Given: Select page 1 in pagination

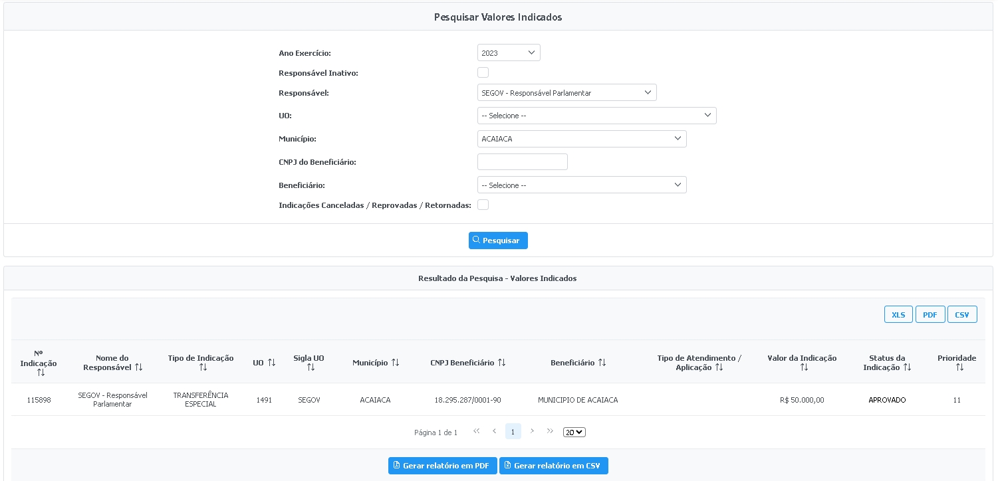Looking at the screenshot, I should pyautogui.click(x=513, y=432).
